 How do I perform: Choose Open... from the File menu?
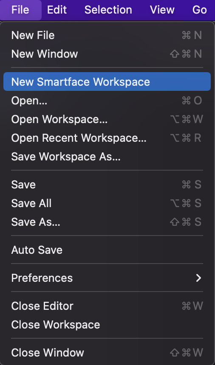point(107,101)
